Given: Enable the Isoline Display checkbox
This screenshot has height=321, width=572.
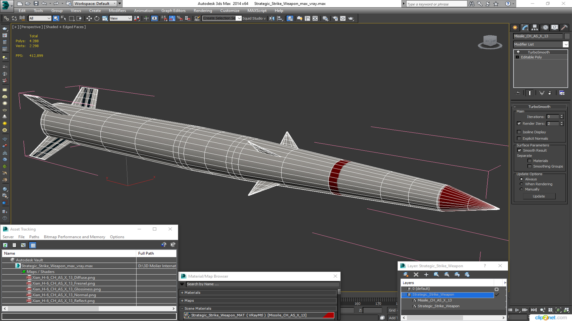Looking at the screenshot, I should click(519, 132).
